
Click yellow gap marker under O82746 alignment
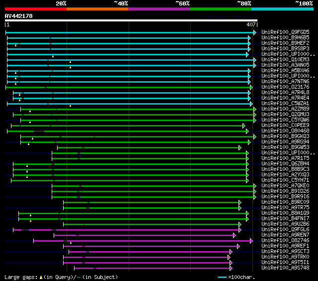coord(71,243)
